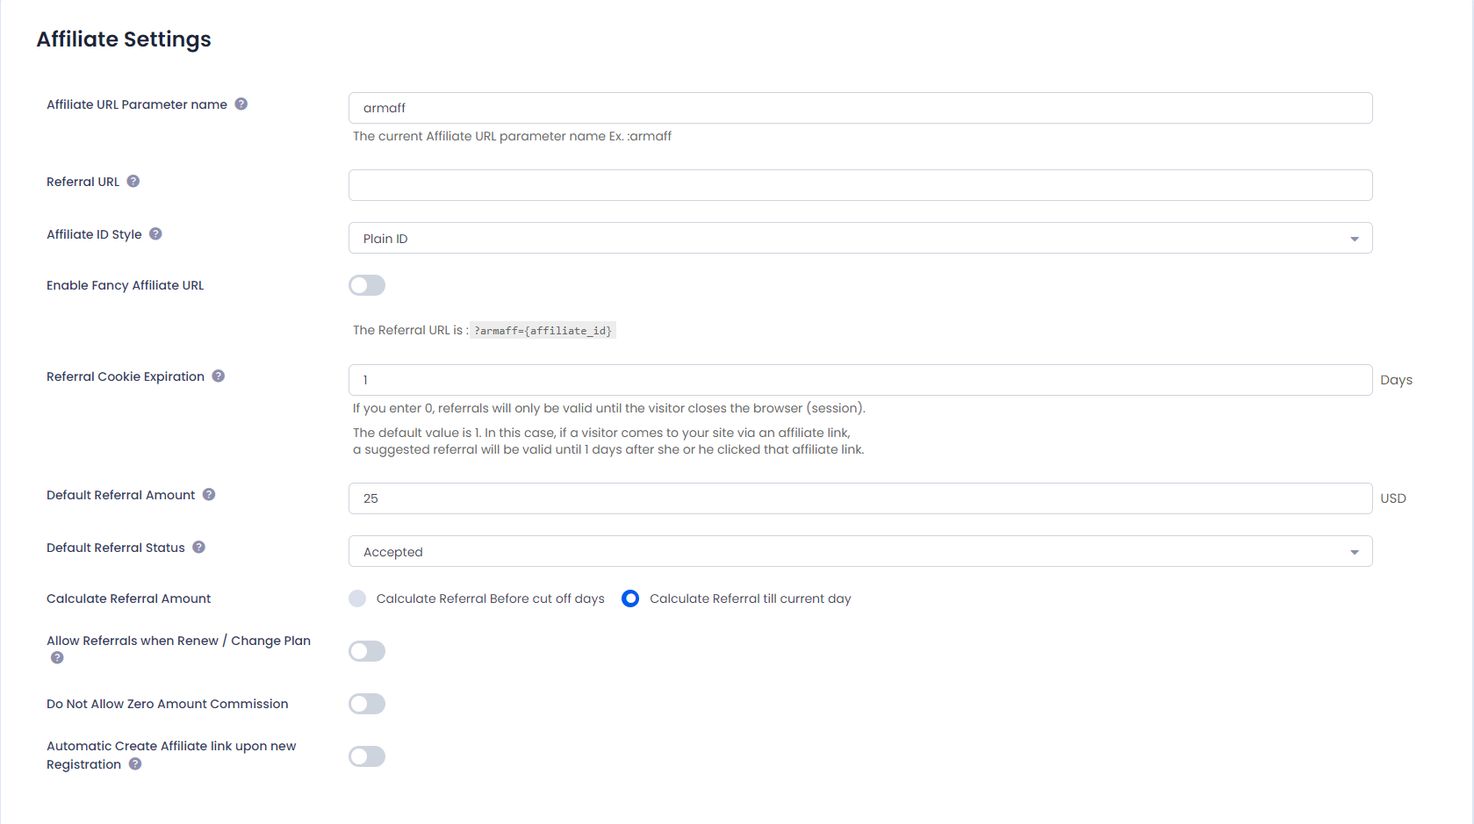
Task: Click help icon next to Referral Cookie Expiration
Action: tap(219, 376)
